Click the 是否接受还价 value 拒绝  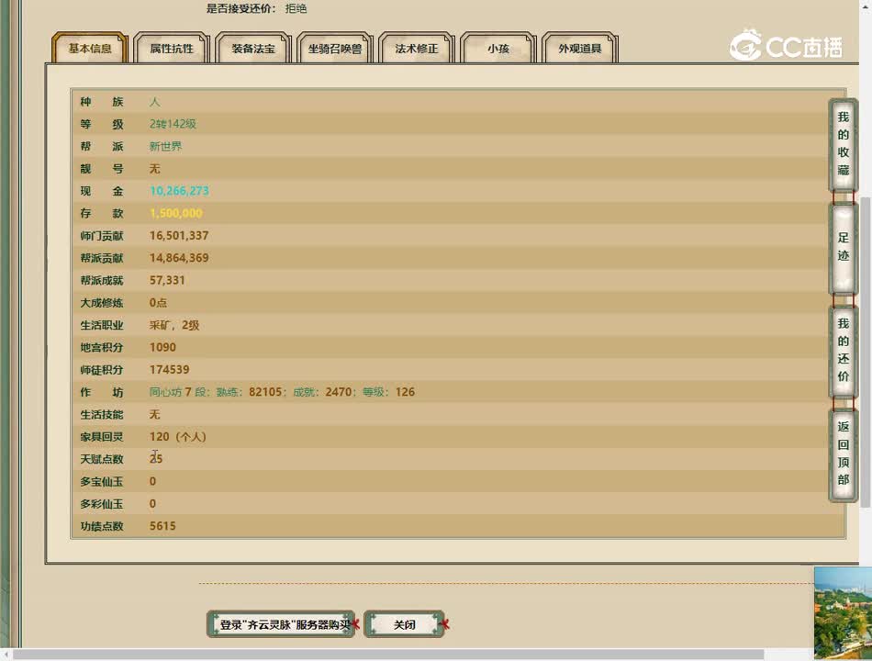(x=296, y=8)
